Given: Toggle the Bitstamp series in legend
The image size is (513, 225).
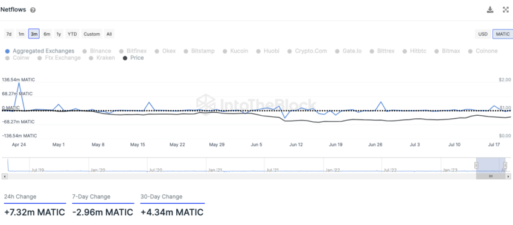Looking at the screenshot, I should pyautogui.click(x=199, y=51).
